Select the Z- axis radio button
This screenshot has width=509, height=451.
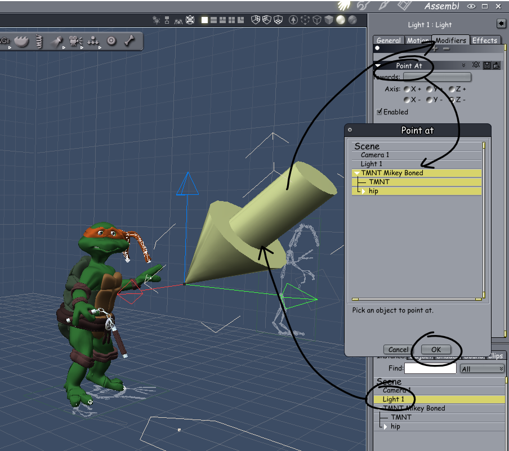coord(452,100)
